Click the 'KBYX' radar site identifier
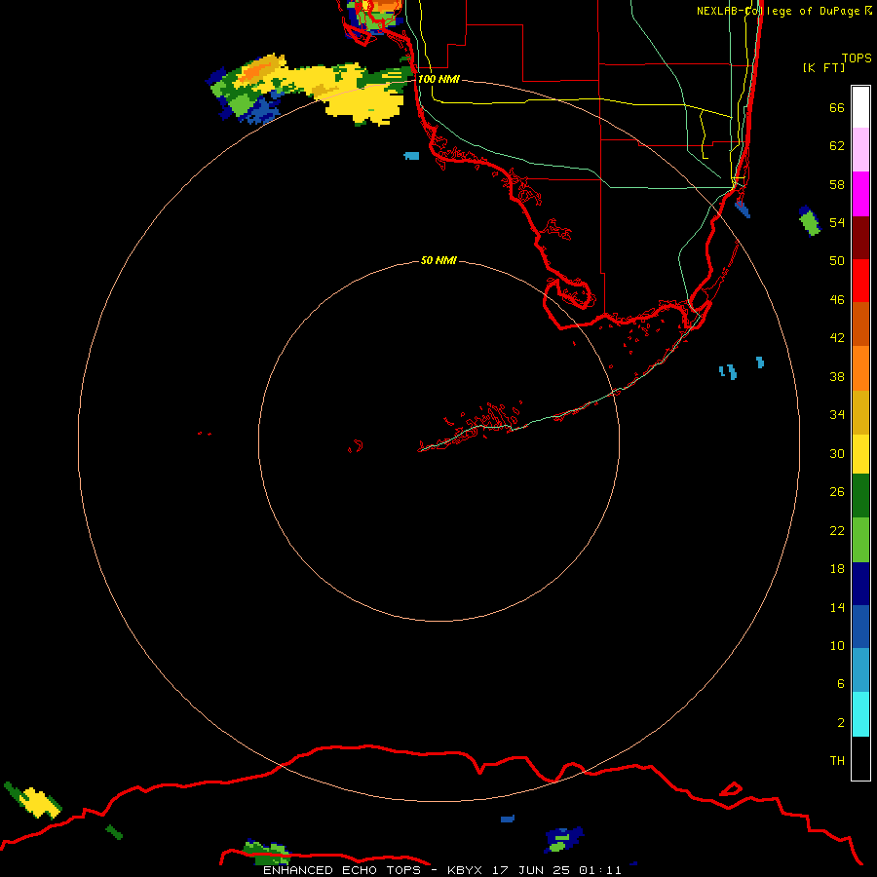The height and width of the screenshot is (877, 877). 464,870
